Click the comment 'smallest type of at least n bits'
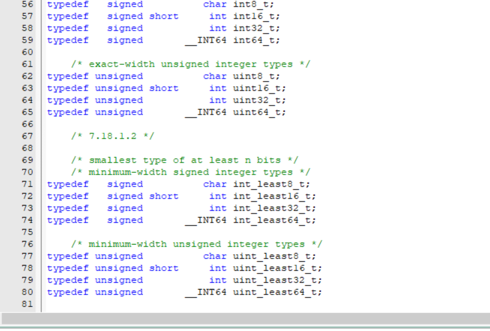The image size is (490, 331). click(185, 160)
